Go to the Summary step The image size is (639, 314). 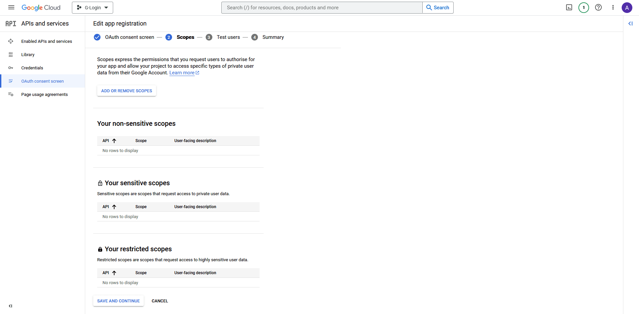click(x=273, y=37)
